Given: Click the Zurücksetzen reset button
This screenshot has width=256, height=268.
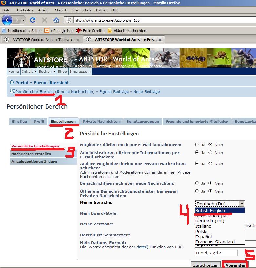Looking at the screenshot, I should tap(206, 265).
